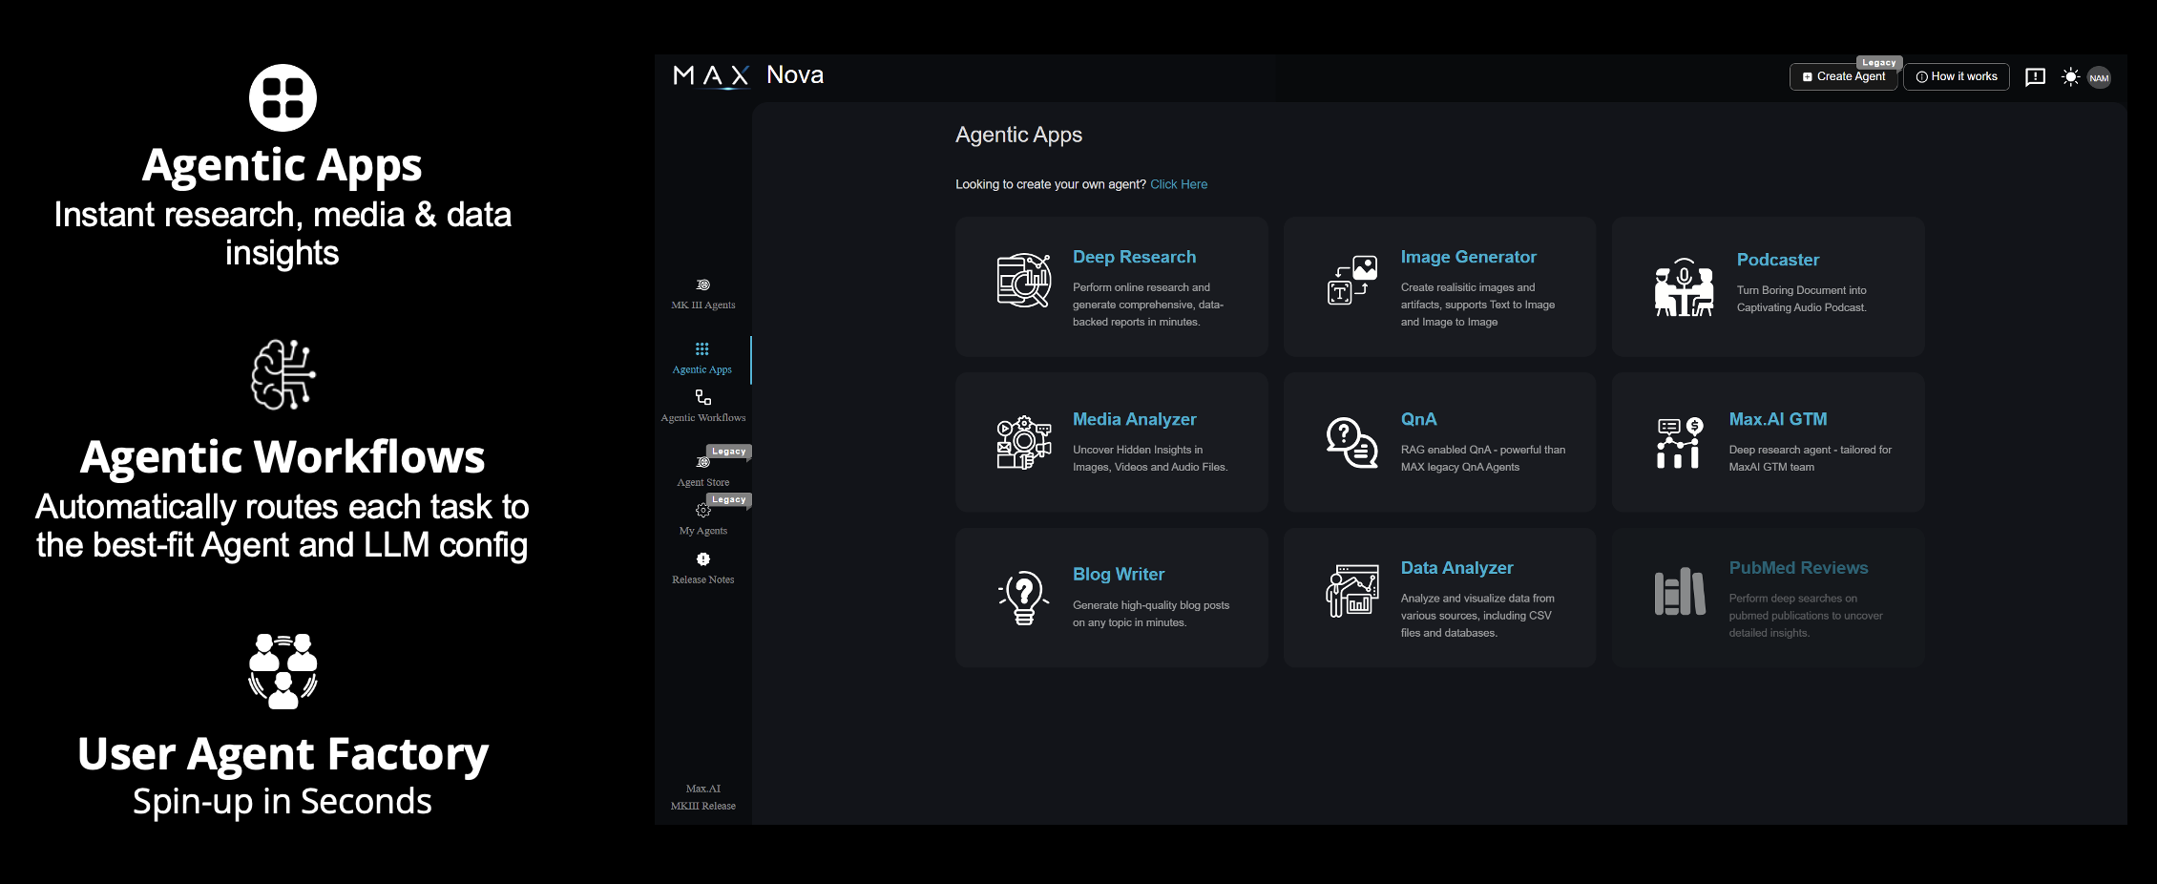Open the NAM user avatar menu
The image size is (2157, 884).
[2099, 78]
